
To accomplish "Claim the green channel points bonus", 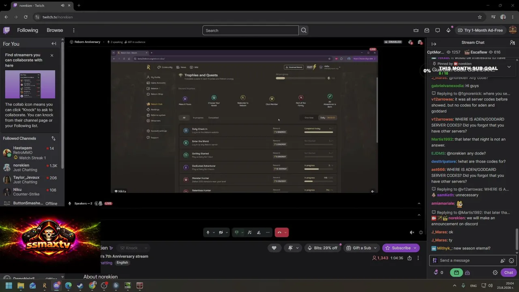I will pyautogui.click(x=457, y=273).
